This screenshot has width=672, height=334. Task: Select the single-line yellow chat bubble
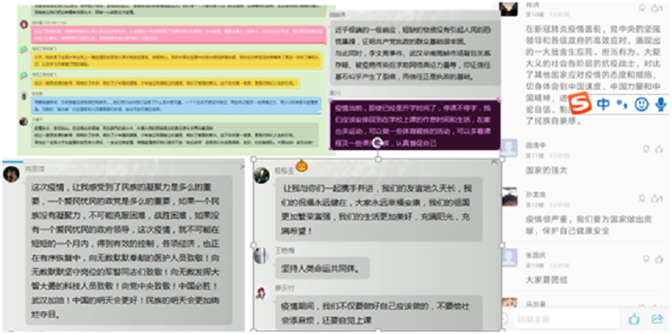tap(165, 83)
